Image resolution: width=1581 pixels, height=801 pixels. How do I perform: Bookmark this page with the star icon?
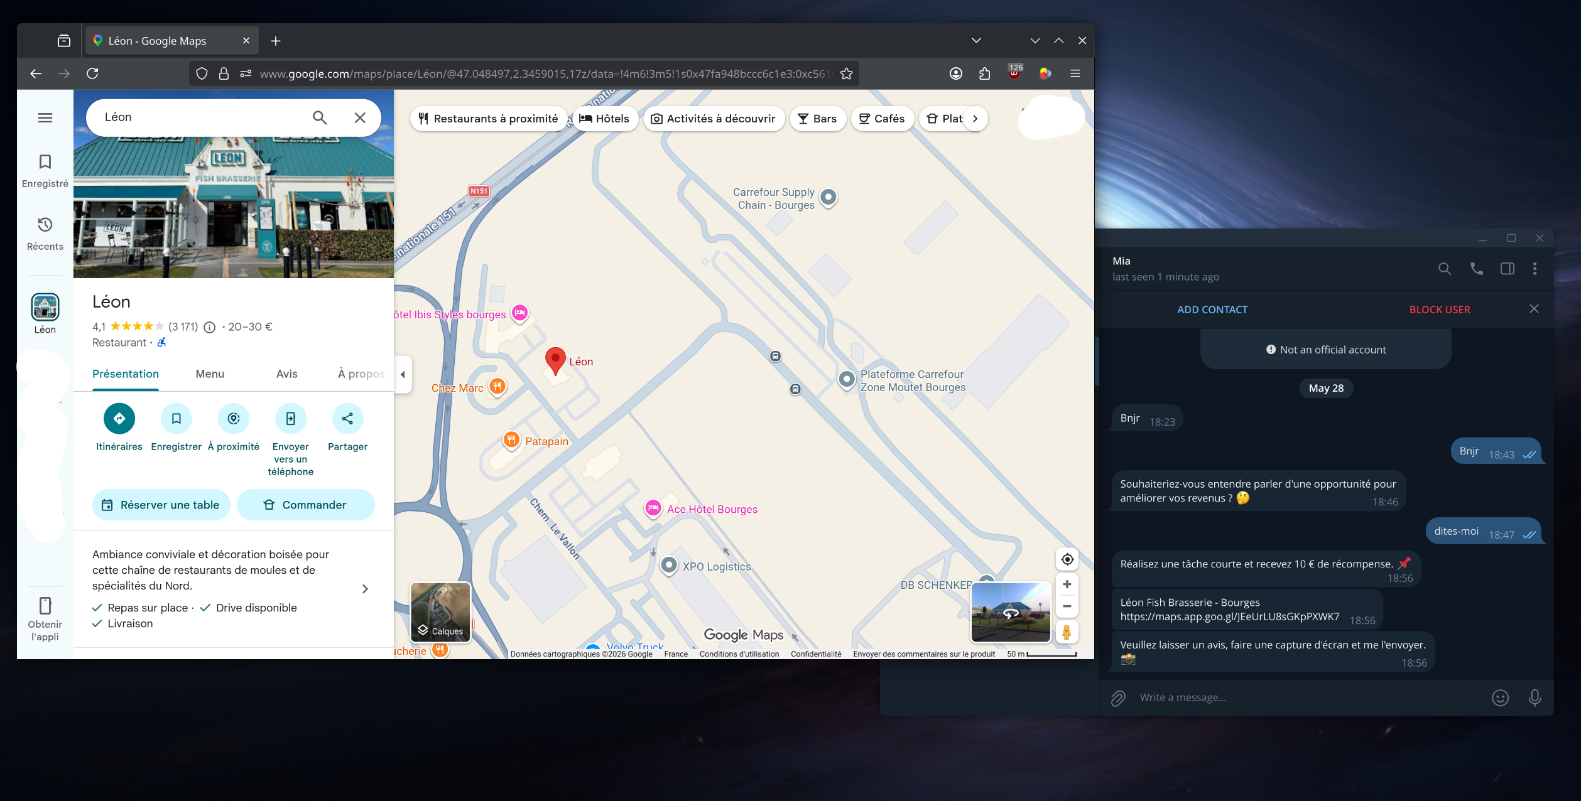click(x=847, y=73)
